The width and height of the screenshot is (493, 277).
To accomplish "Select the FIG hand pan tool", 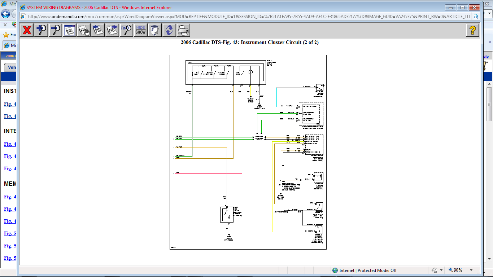I will click(84, 30).
